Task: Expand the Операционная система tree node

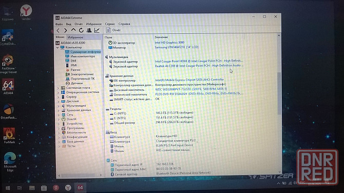Action: pyautogui.click(x=58, y=92)
